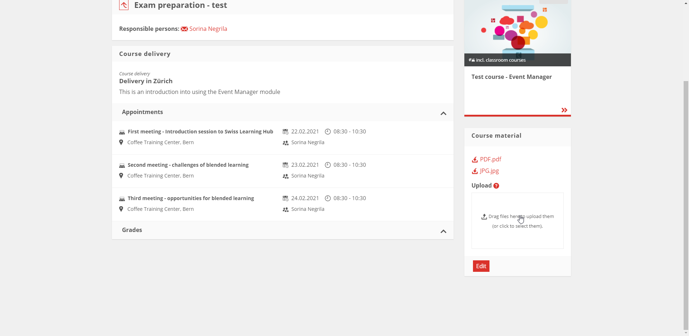
Task: Expand the Appointments header
Action: click(x=142, y=112)
